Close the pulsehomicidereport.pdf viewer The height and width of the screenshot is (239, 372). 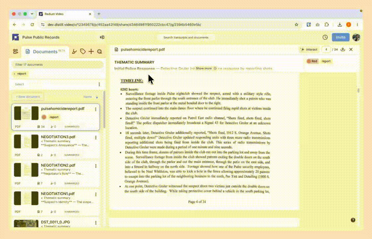coord(351,49)
